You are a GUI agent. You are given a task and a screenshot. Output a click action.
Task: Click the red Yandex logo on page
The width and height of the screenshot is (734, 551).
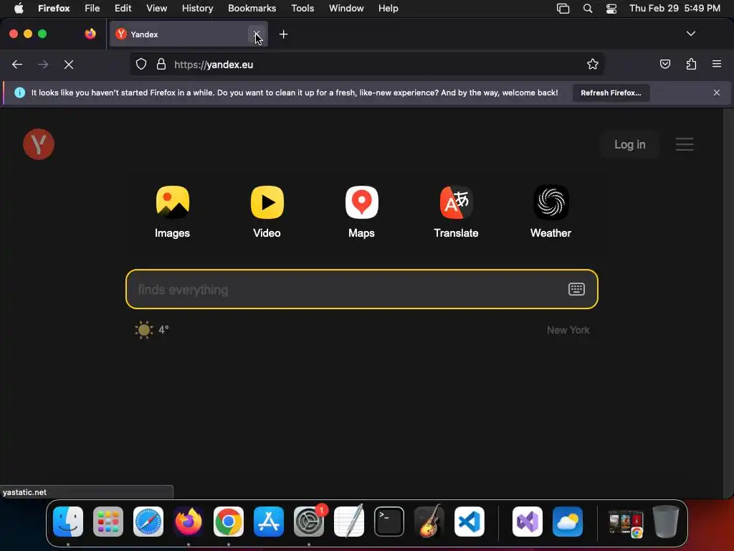(39, 144)
